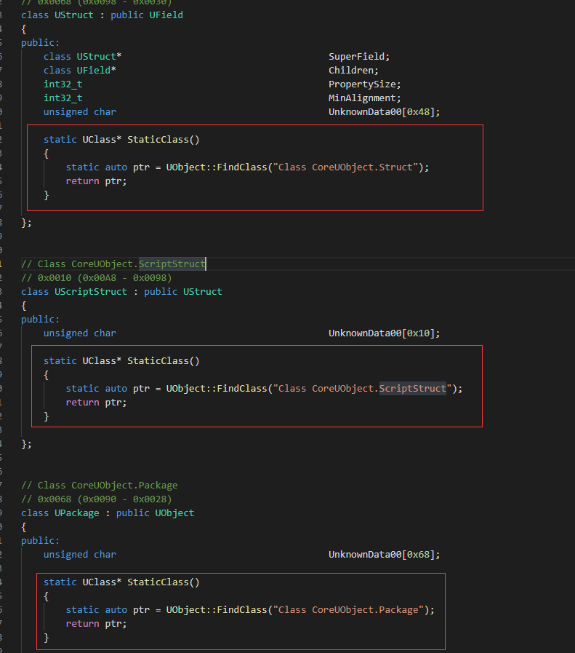The height and width of the screenshot is (653, 575).
Task: Click comment '// Class CoreUObject.Package'
Action: pos(100,485)
